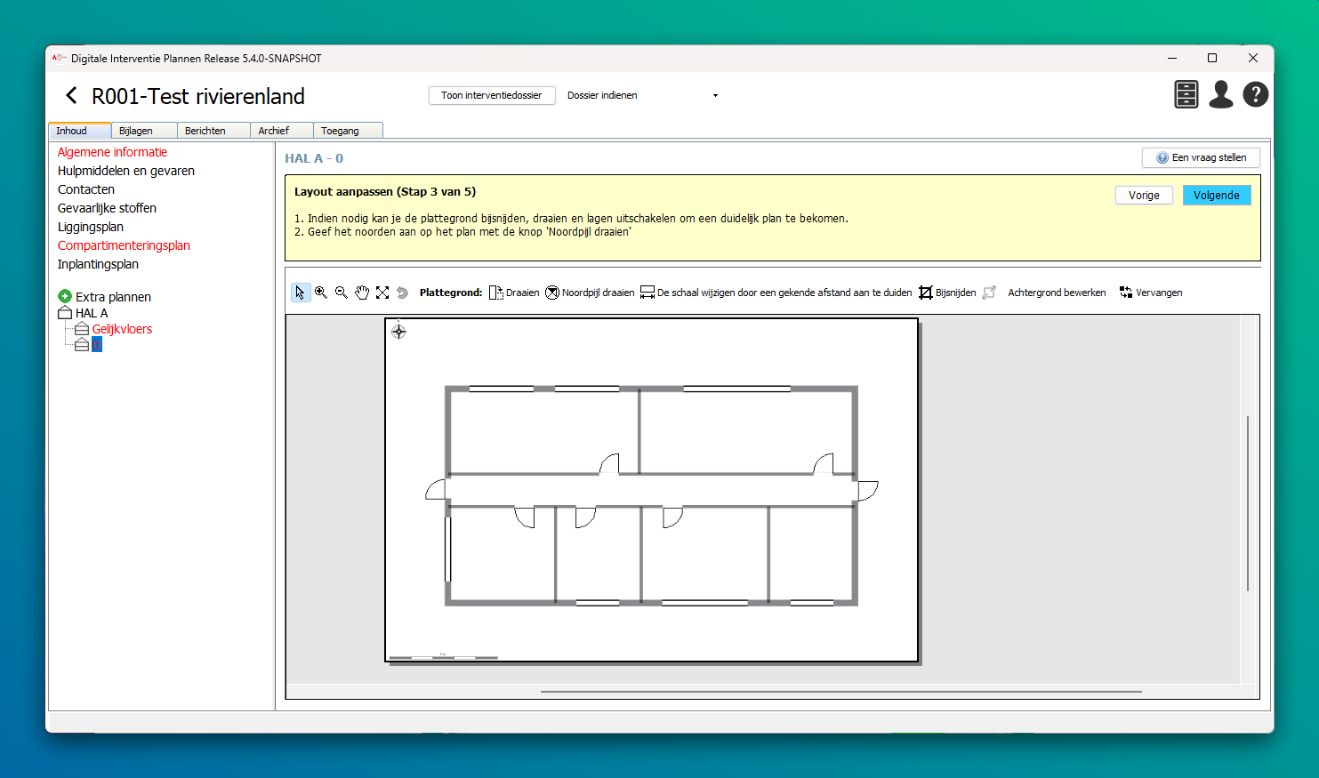1319x778 pixels.
Task: Click the R001-Test rivierenland title
Action: pyautogui.click(x=198, y=96)
